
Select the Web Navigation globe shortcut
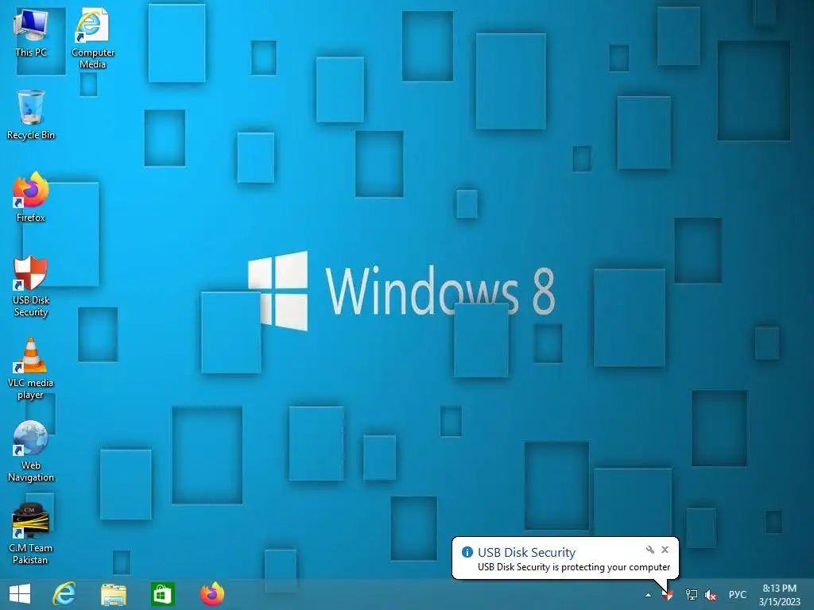click(x=31, y=451)
